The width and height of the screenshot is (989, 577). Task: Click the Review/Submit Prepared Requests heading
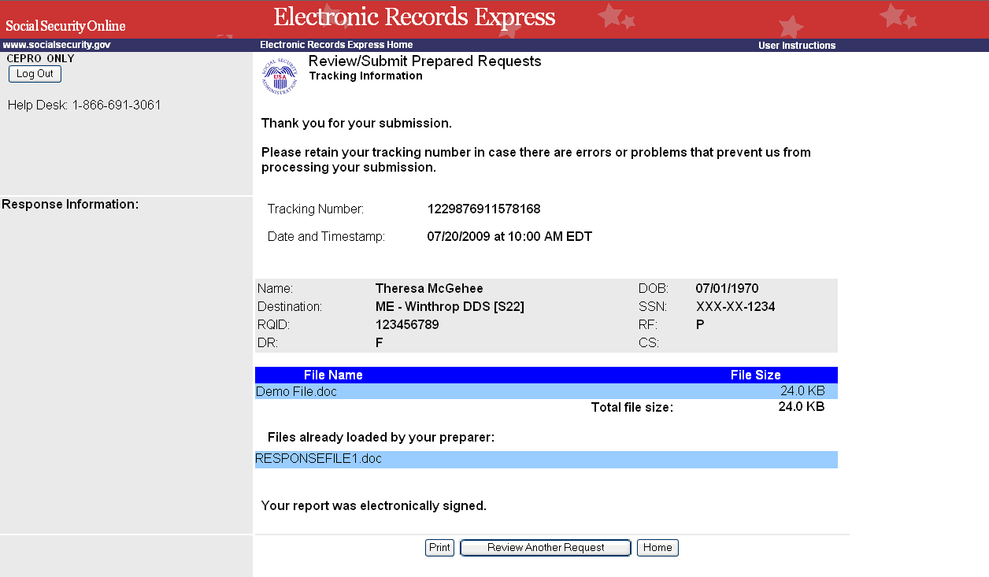(x=425, y=61)
